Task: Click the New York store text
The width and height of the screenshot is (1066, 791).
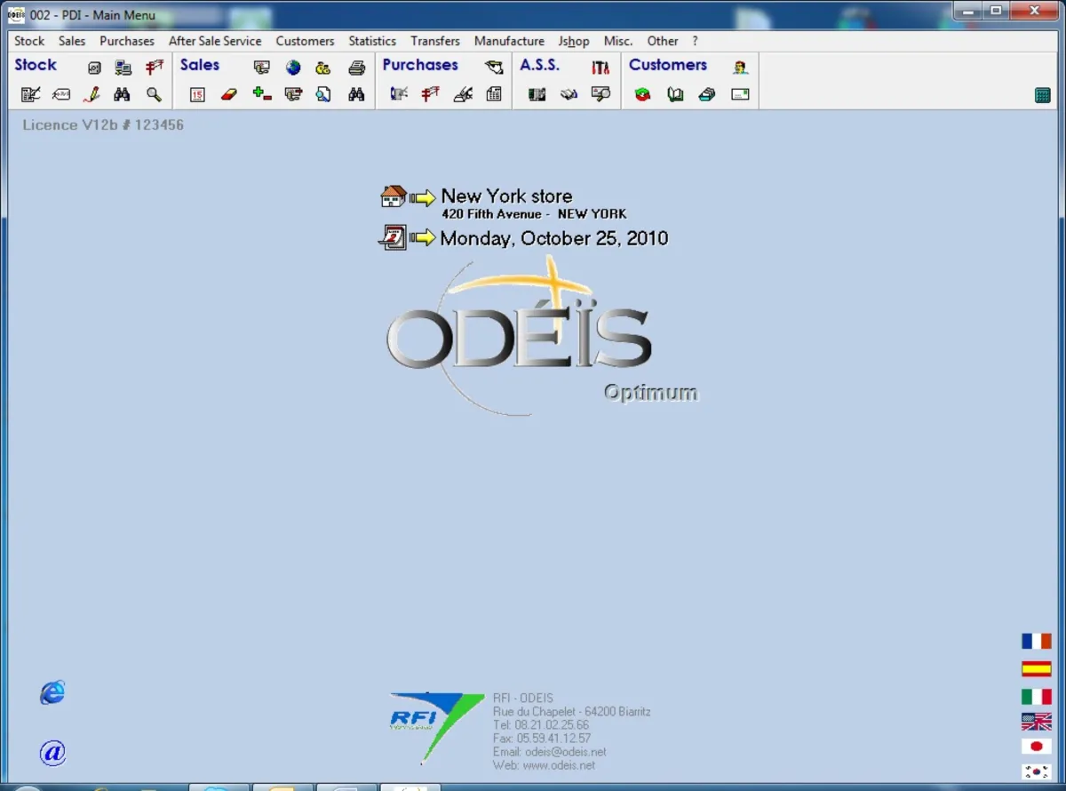Action: coord(506,196)
